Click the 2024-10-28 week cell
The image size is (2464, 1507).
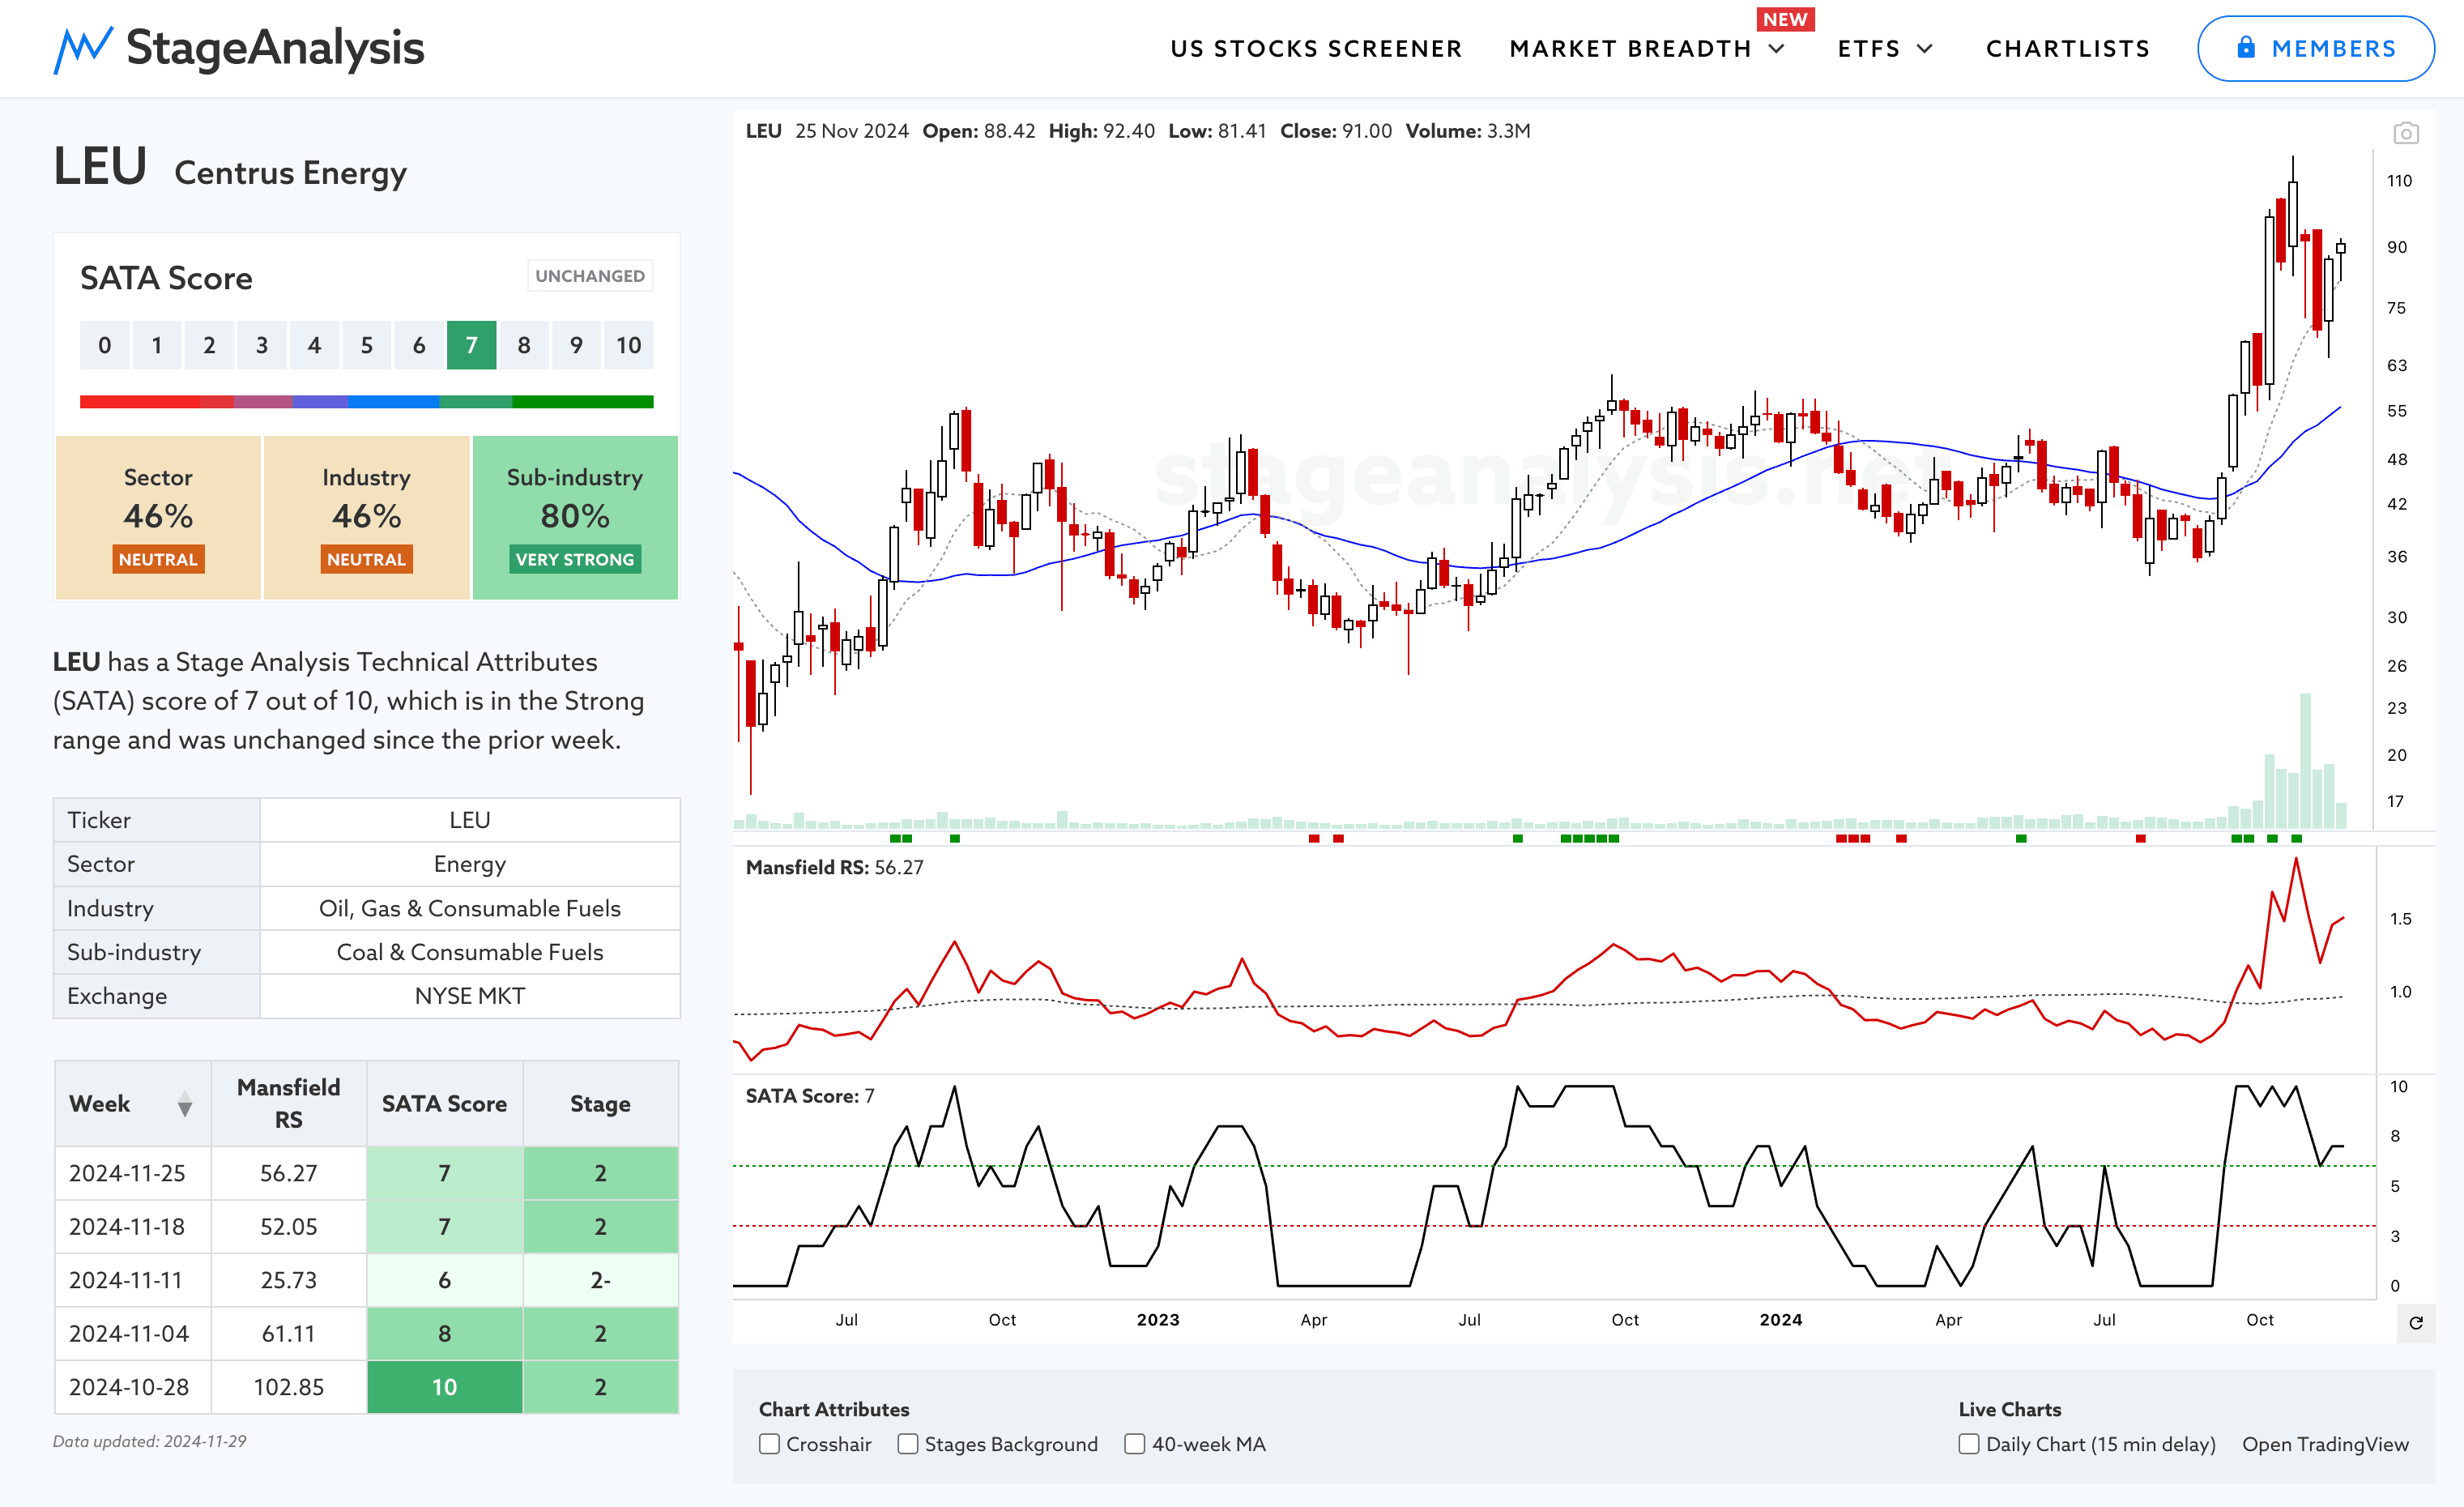tap(133, 1387)
